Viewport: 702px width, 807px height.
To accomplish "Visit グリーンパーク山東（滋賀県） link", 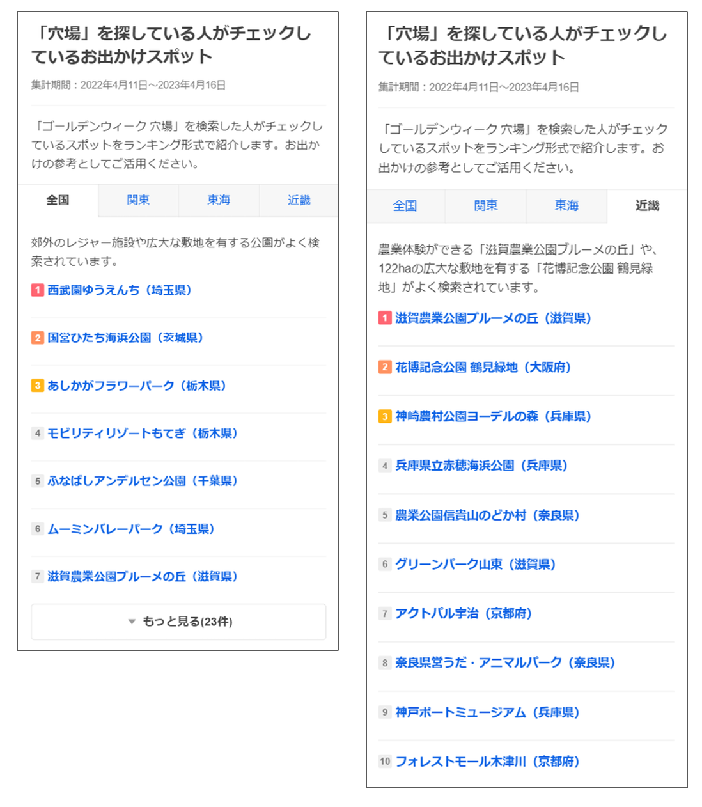I will tap(475, 564).
